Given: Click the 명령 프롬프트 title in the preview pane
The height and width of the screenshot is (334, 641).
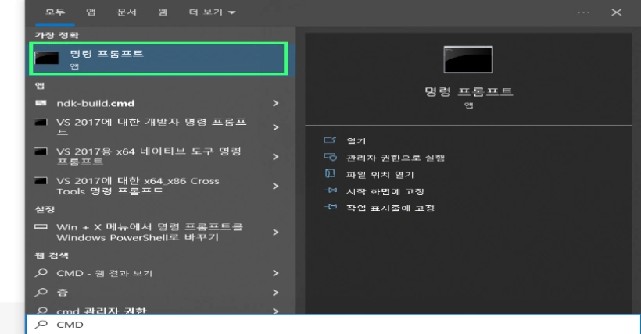Looking at the screenshot, I should (468, 91).
